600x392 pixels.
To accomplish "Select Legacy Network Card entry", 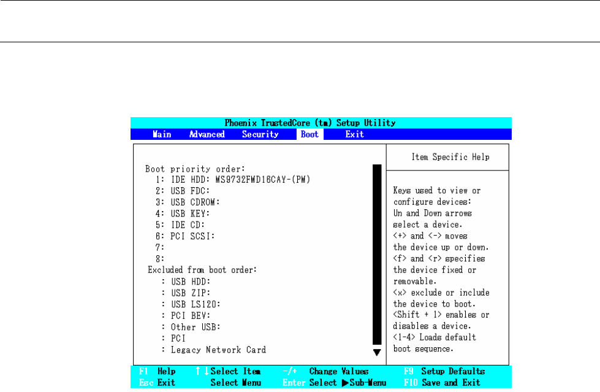I will point(213,350).
